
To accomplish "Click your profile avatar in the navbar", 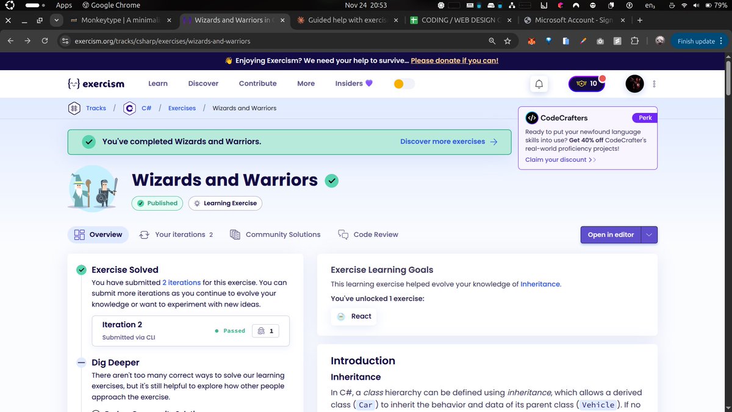I will [x=634, y=84].
